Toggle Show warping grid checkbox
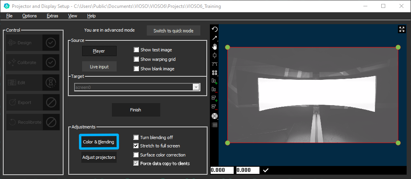The width and height of the screenshot is (411, 179). tap(136, 59)
